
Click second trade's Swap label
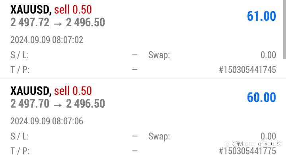pos(159,136)
